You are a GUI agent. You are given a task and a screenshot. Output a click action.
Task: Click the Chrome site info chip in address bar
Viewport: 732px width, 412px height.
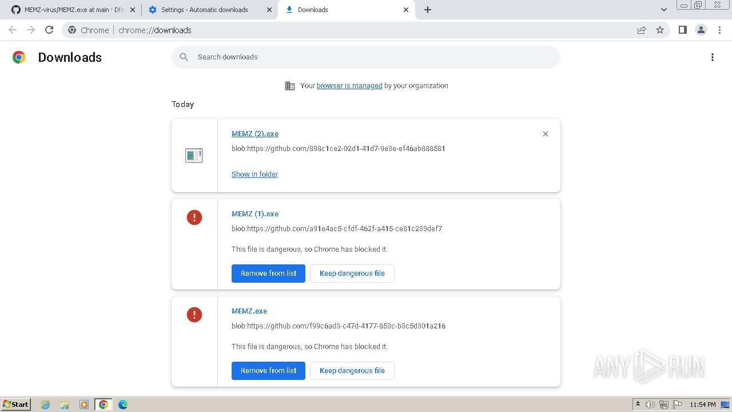click(x=88, y=30)
